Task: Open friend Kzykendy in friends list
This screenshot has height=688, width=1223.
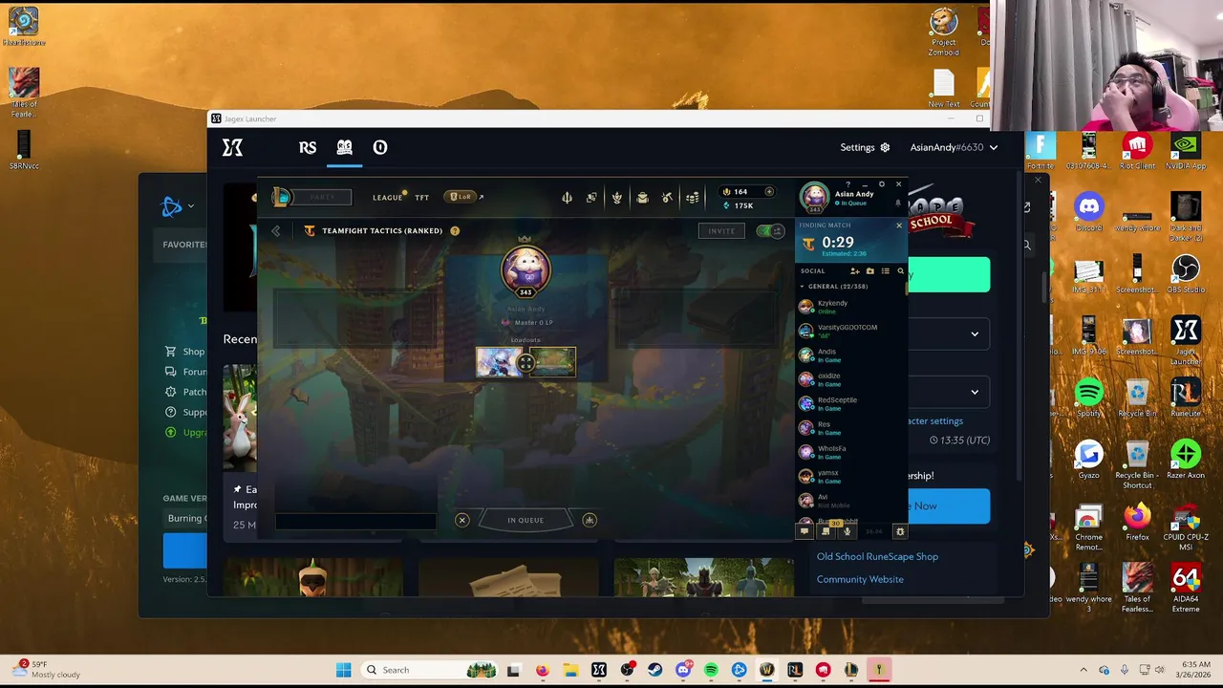Action: click(x=850, y=307)
